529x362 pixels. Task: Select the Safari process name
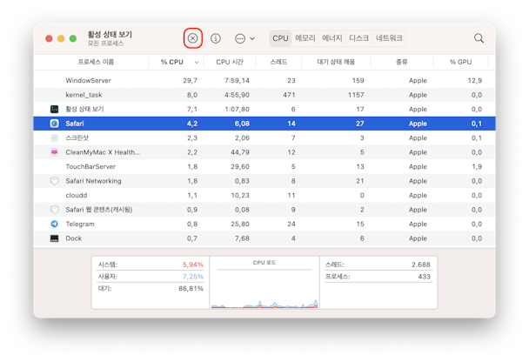click(75, 124)
